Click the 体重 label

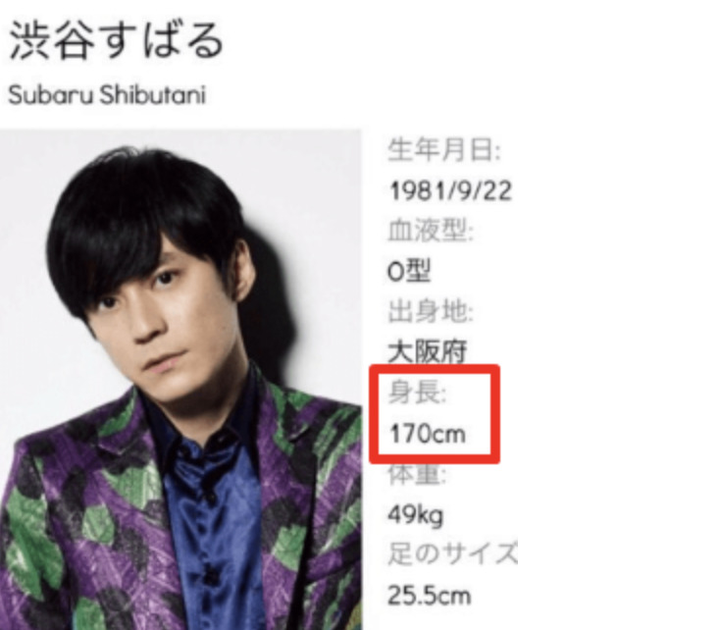point(417,475)
